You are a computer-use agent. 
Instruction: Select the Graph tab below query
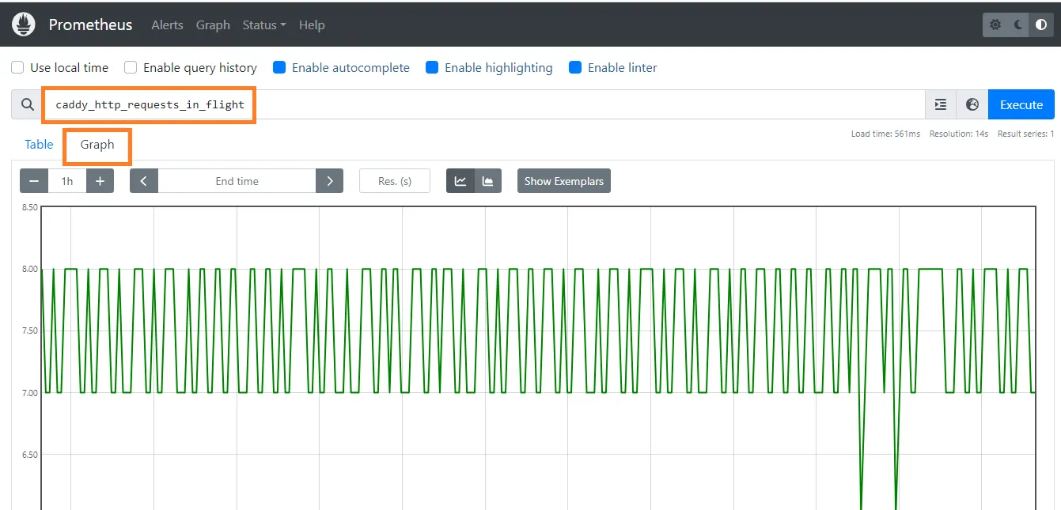[97, 144]
